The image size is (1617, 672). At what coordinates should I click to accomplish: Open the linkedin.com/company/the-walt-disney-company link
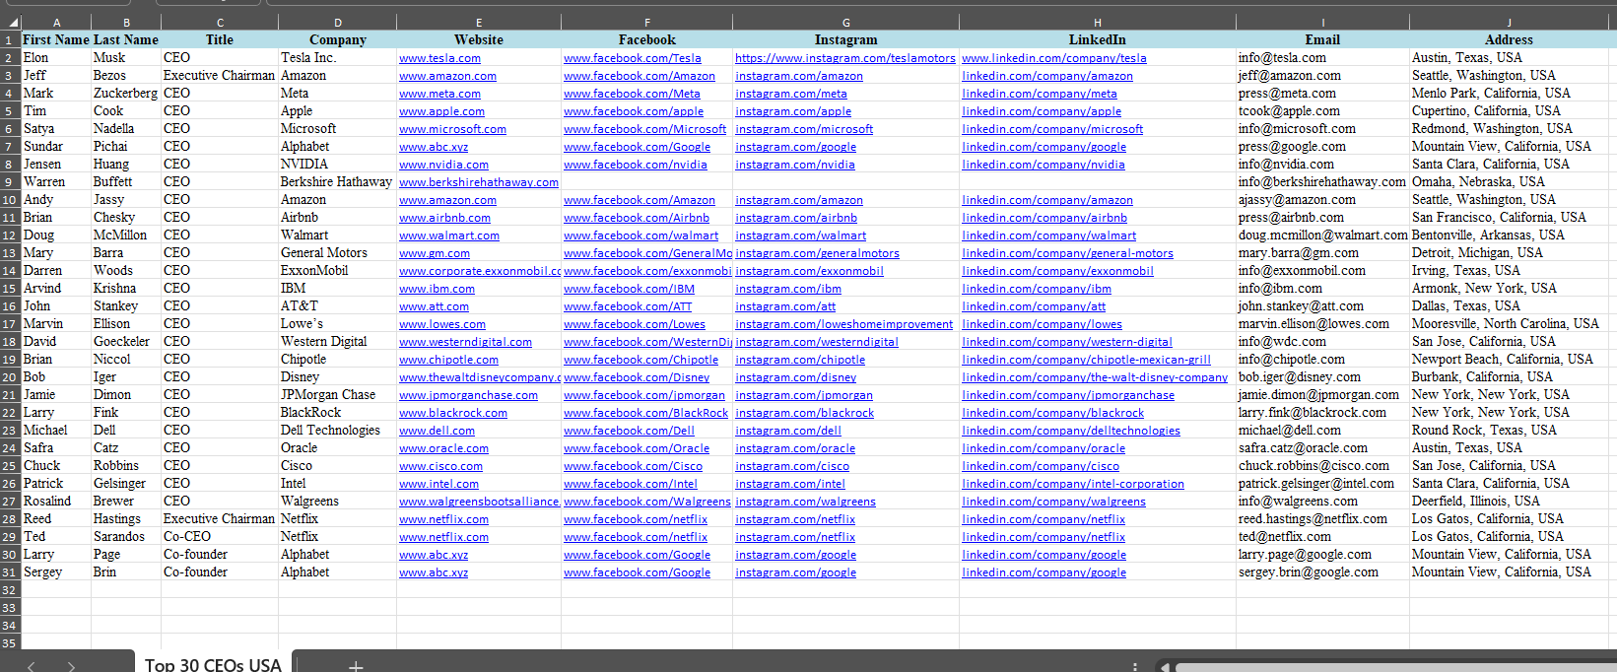[x=1095, y=377]
